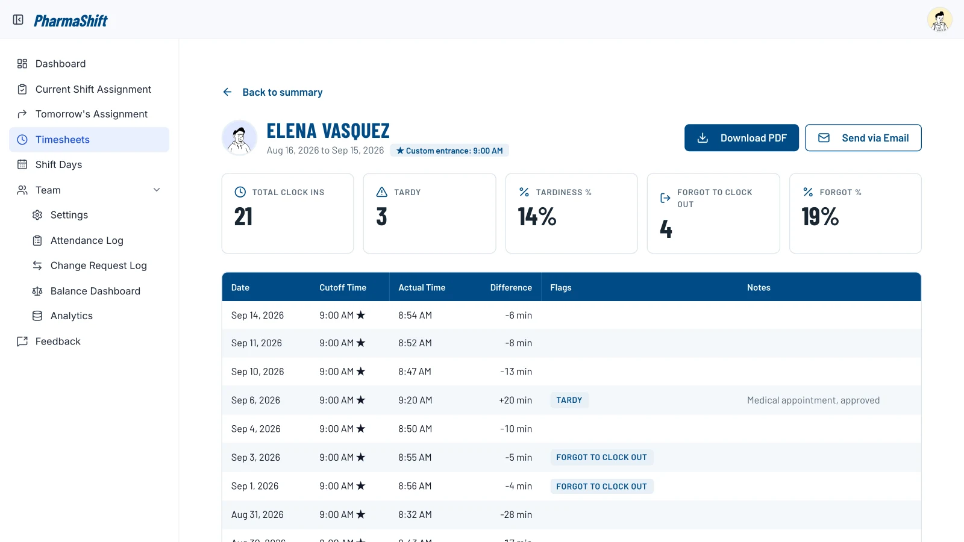This screenshot has width=964, height=542.
Task: Click the Feedback external-link icon
Action: pos(22,341)
